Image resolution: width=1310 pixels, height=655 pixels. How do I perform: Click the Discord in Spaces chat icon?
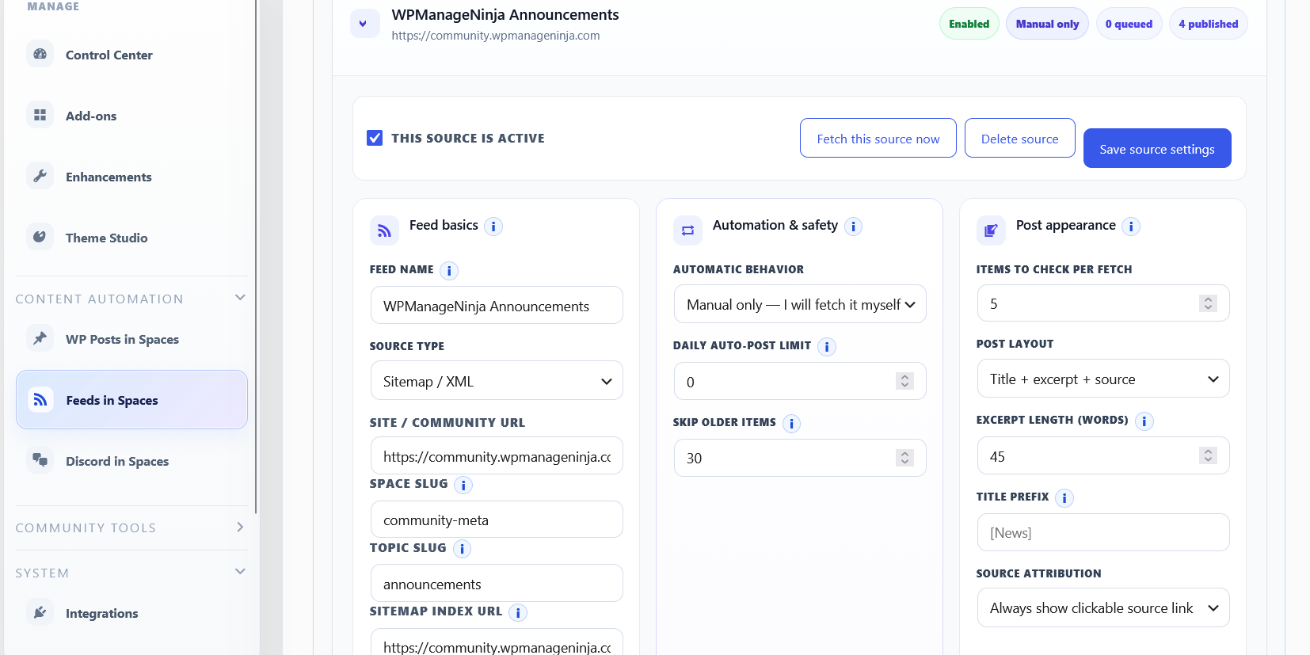pyautogui.click(x=40, y=460)
